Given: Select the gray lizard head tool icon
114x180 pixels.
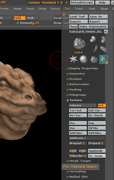Looking at the screenshot, I should point(94,59).
